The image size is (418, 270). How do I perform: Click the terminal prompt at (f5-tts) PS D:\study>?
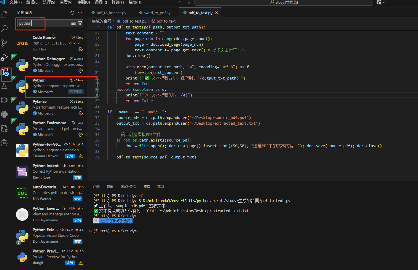point(115,231)
